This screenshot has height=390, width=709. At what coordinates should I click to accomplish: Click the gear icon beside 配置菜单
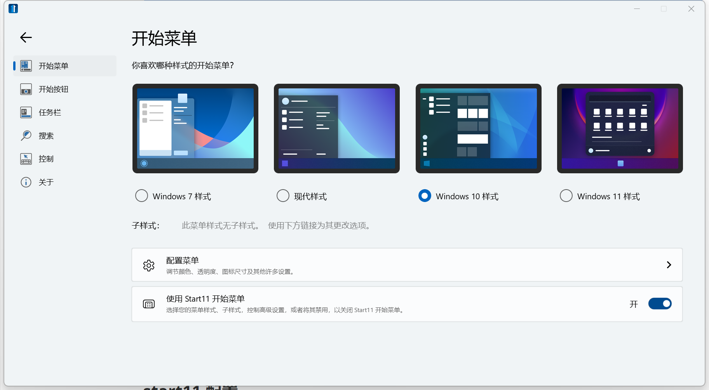(x=149, y=265)
